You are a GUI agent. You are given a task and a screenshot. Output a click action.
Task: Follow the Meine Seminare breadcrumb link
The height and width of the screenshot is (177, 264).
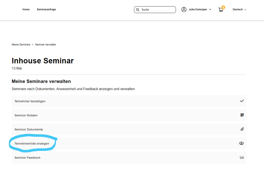(21, 45)
